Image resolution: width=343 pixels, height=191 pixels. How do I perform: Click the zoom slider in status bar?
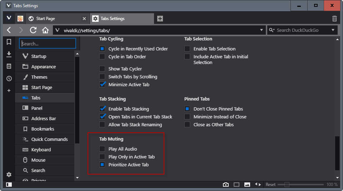click(x=299, y=185)
